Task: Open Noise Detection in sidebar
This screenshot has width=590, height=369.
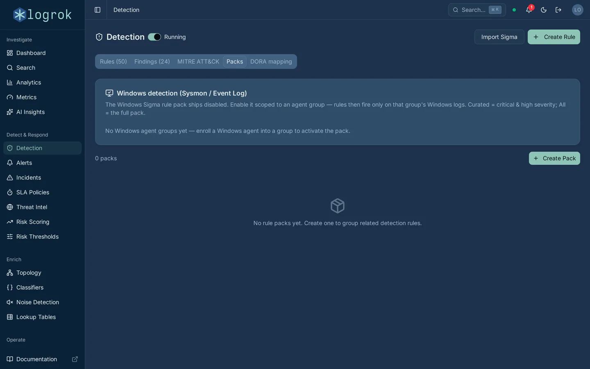Action: pyautogui.click(x=42, y=302)
